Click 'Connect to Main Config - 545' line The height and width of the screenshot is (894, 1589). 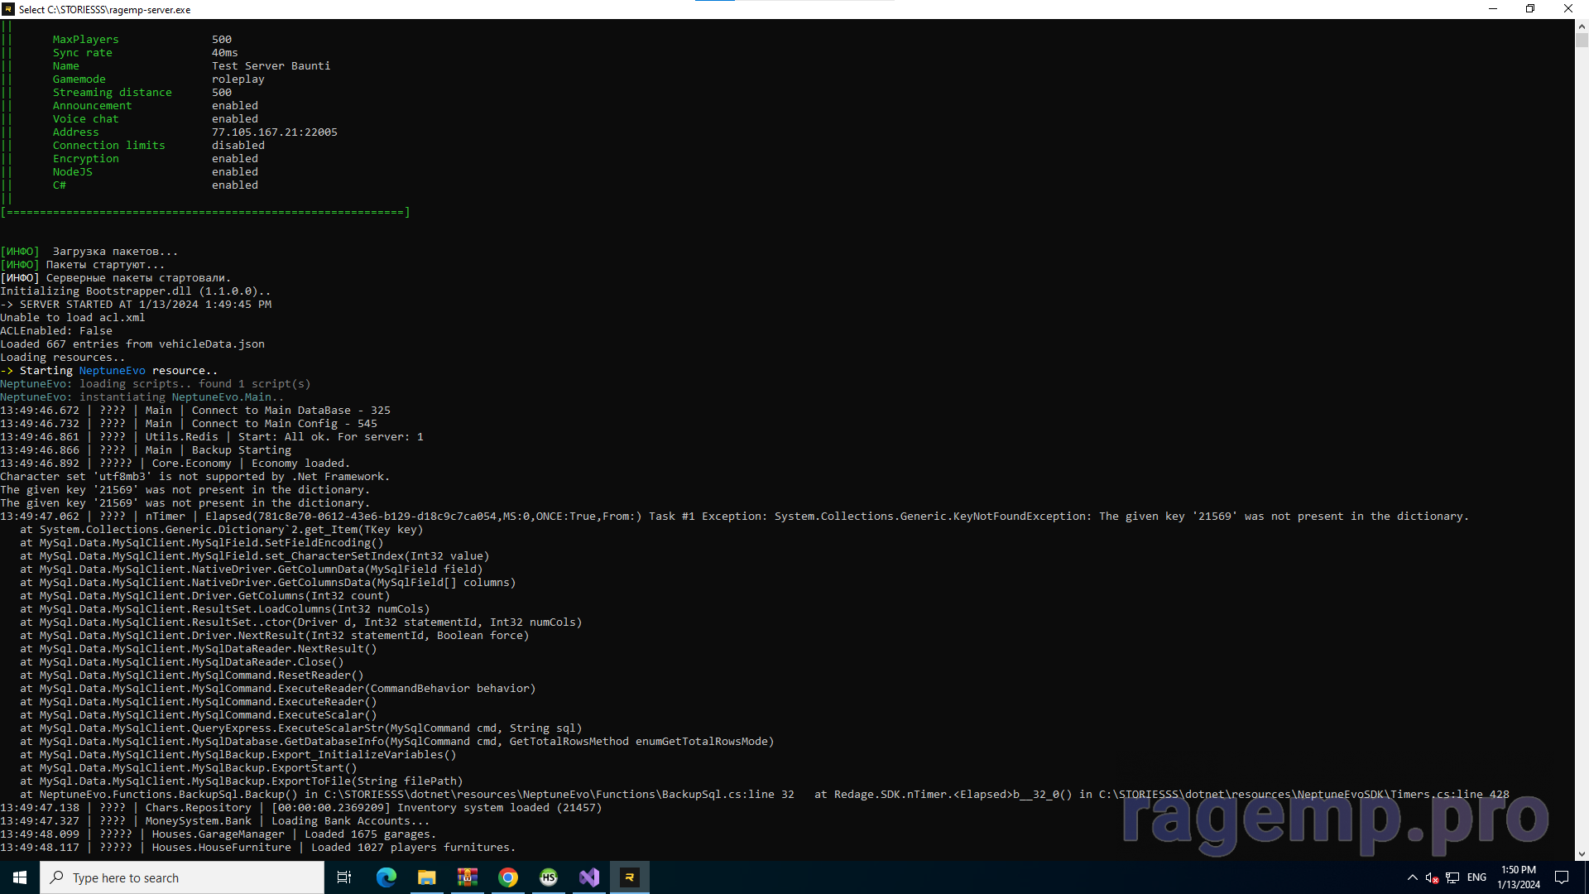[189, 423]
